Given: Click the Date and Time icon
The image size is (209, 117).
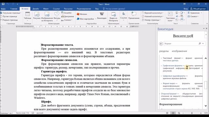Looking at the screenshot, I should coord(182,17).
